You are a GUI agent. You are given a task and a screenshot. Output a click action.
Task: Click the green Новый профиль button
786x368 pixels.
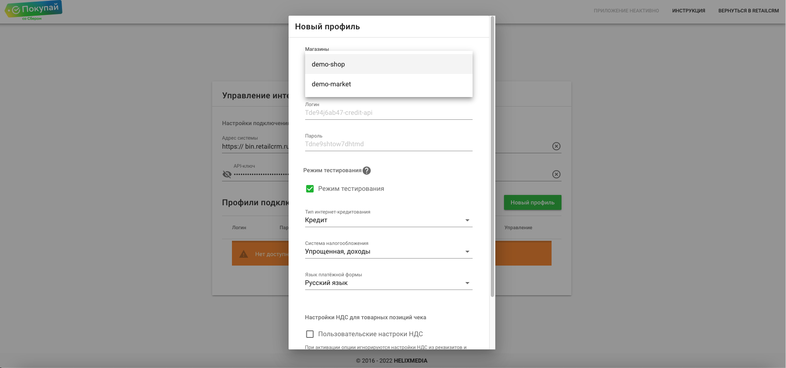(533, 202)
